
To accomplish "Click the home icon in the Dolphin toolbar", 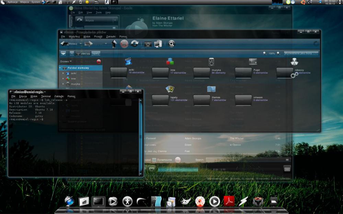I will pos(147,44).
